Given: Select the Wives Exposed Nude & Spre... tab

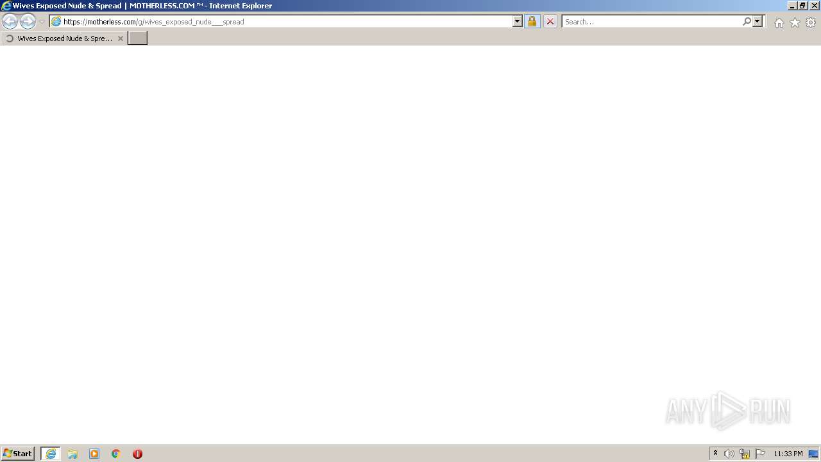Looking at the screenshot, I should click(x=64, y=38).
